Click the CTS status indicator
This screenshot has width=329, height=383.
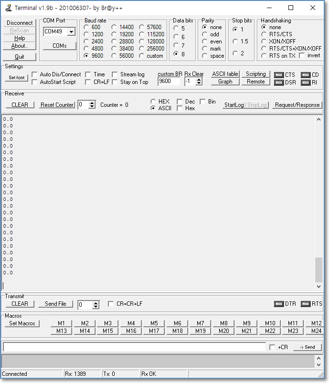(x=279, y=75)
